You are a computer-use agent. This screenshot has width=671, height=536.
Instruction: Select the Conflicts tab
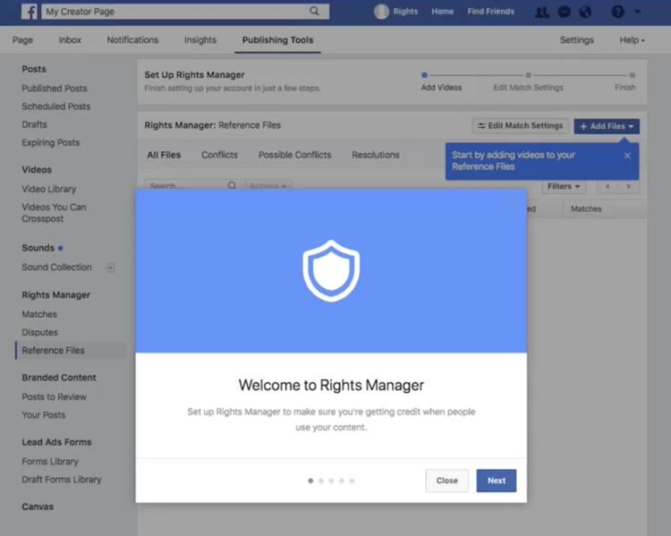pos(219,155)
